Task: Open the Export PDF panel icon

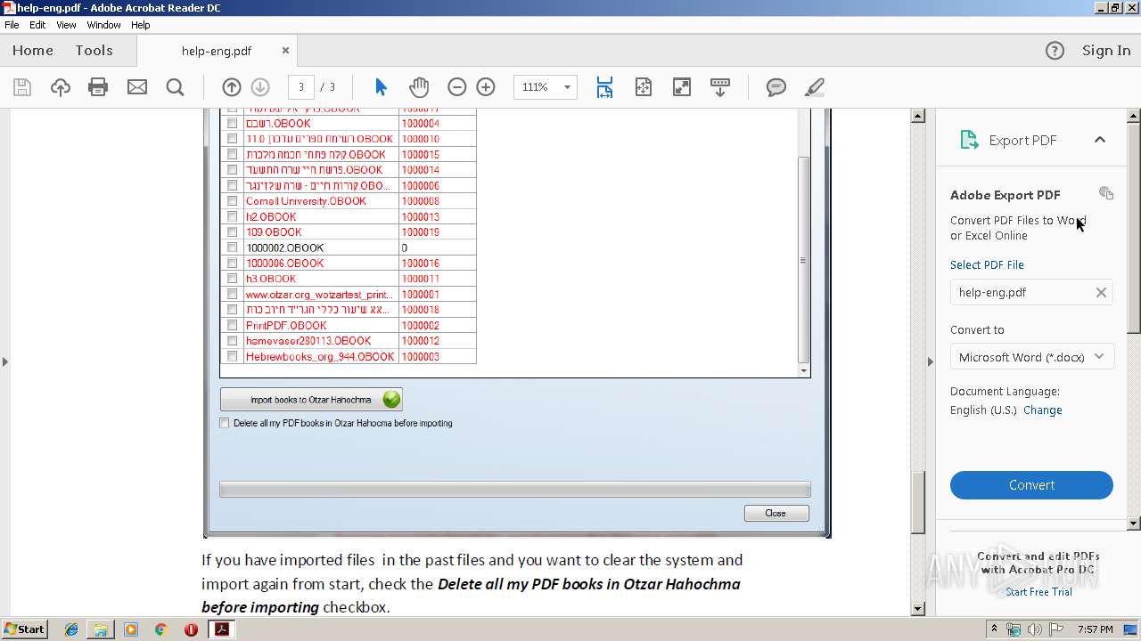Action: pyautogui.click(x=969, y=140)
